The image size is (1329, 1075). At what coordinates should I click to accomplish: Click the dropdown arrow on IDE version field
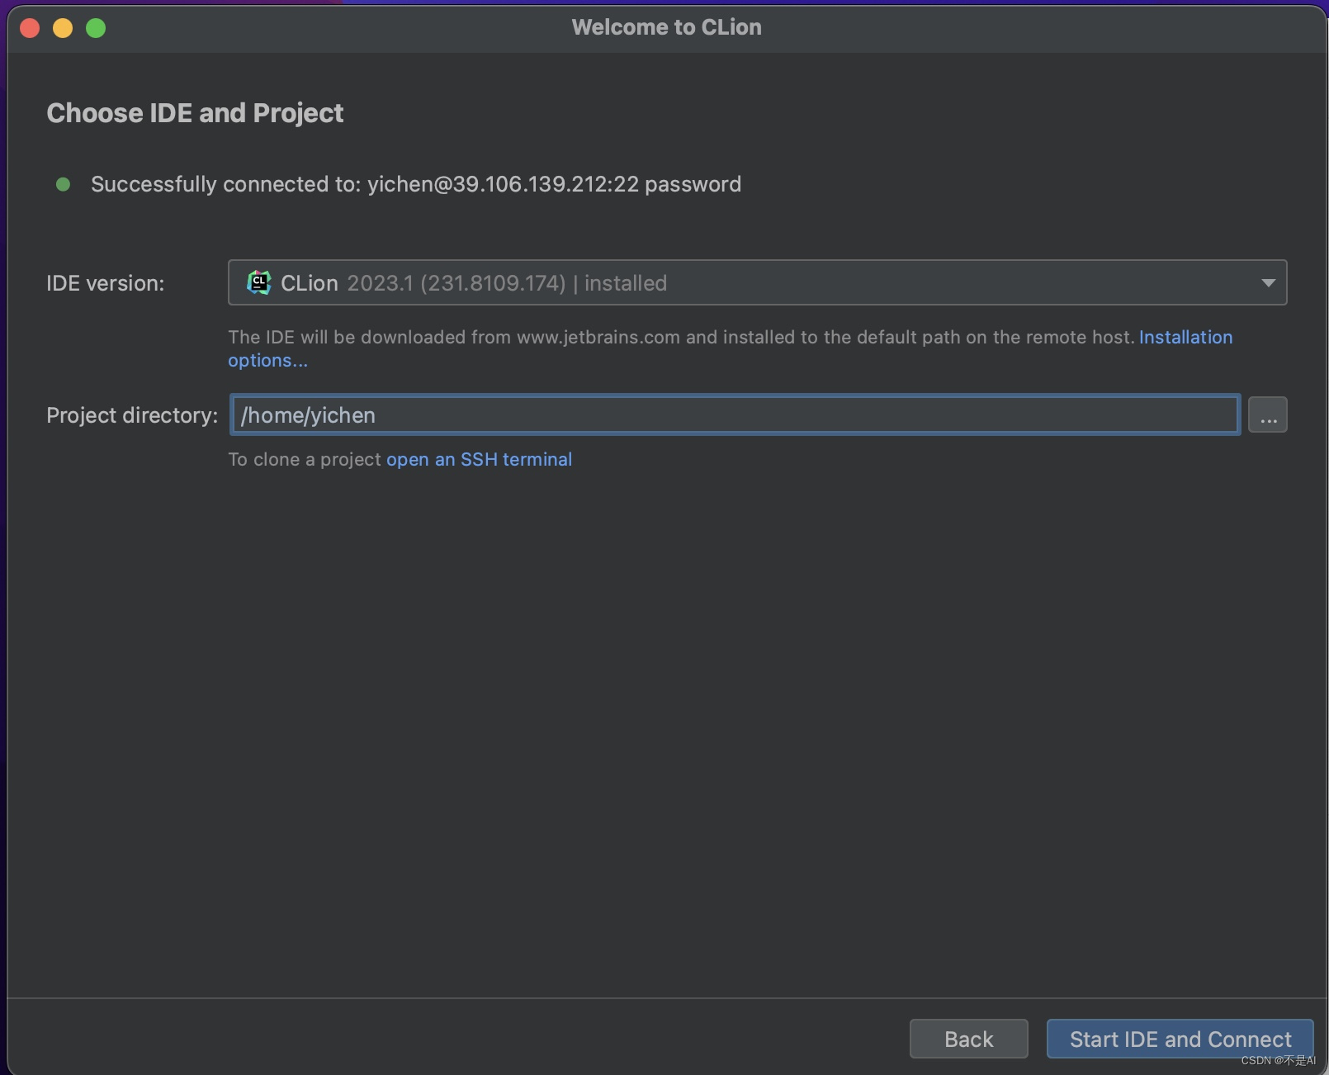1269,282
